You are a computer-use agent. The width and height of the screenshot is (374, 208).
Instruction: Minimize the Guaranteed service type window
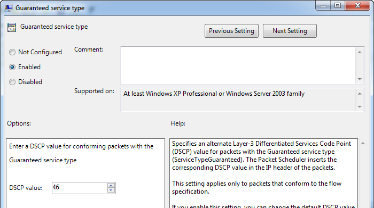point(323,5)
